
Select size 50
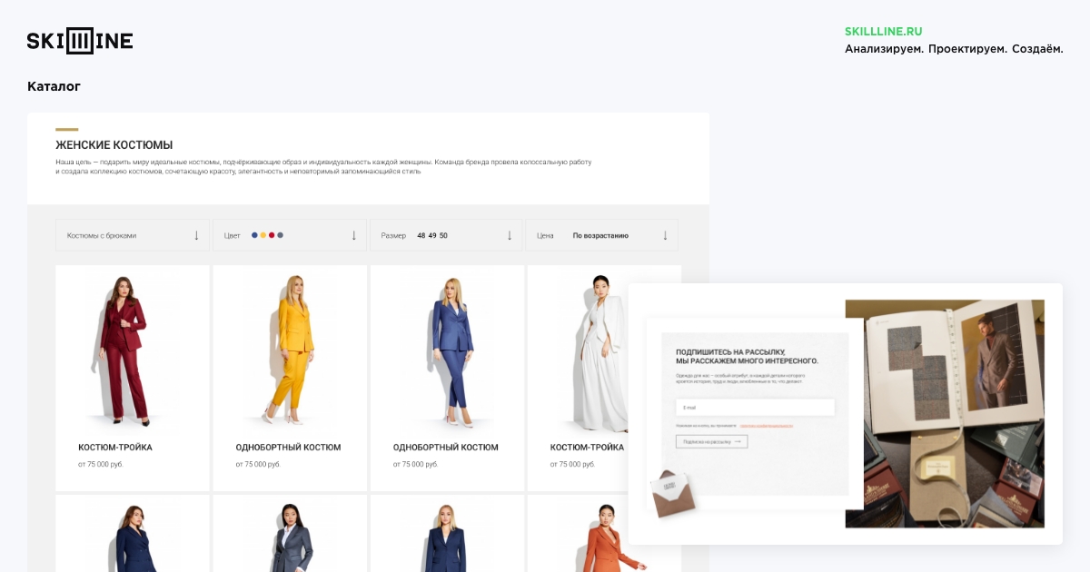point(443,235)
